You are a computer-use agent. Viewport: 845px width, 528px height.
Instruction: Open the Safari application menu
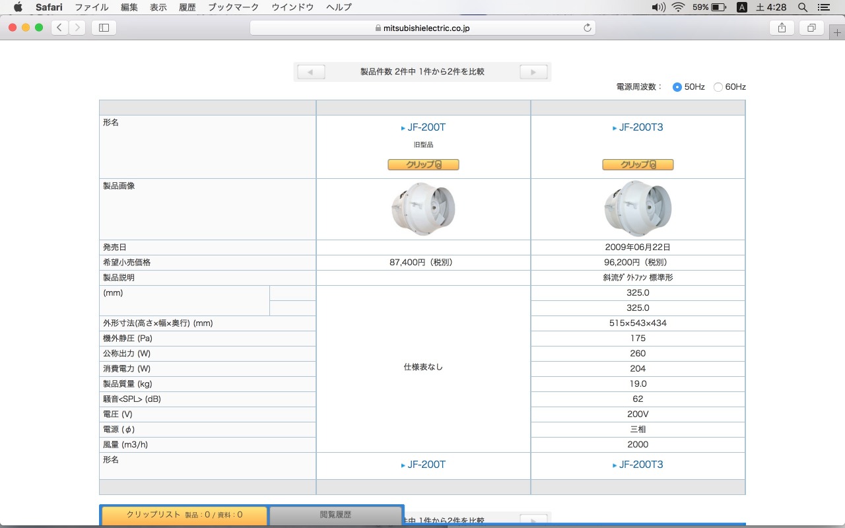pyautogui.click(x=49, y=7)
